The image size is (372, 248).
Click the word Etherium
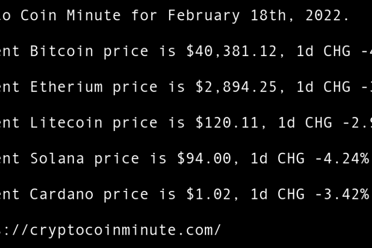[66, 87]
